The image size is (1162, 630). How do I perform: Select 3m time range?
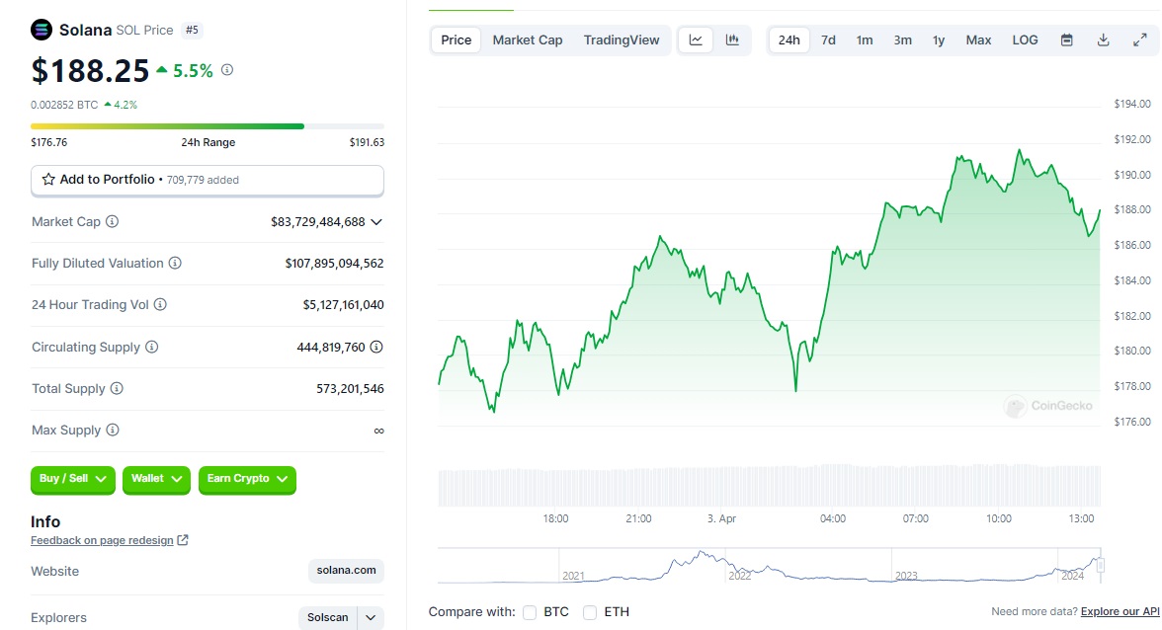pyautogui.click(x=903, y=39)
